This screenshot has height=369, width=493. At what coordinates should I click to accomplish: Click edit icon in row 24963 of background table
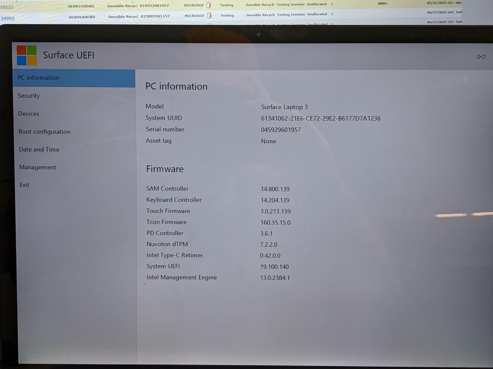209,15
